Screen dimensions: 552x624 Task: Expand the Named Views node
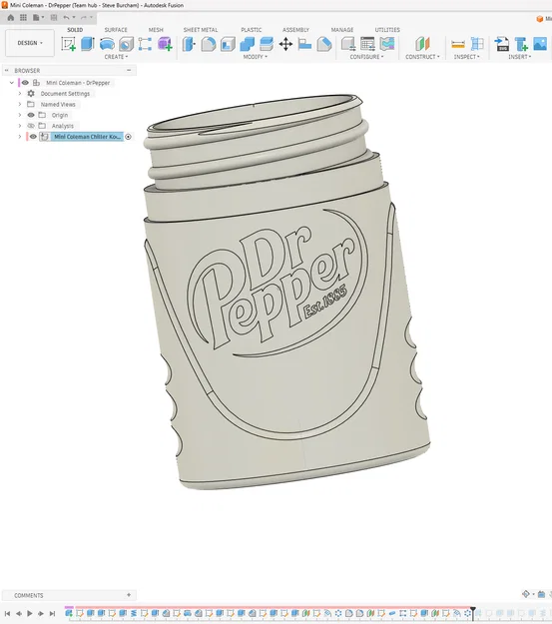[x=20, y=104]
